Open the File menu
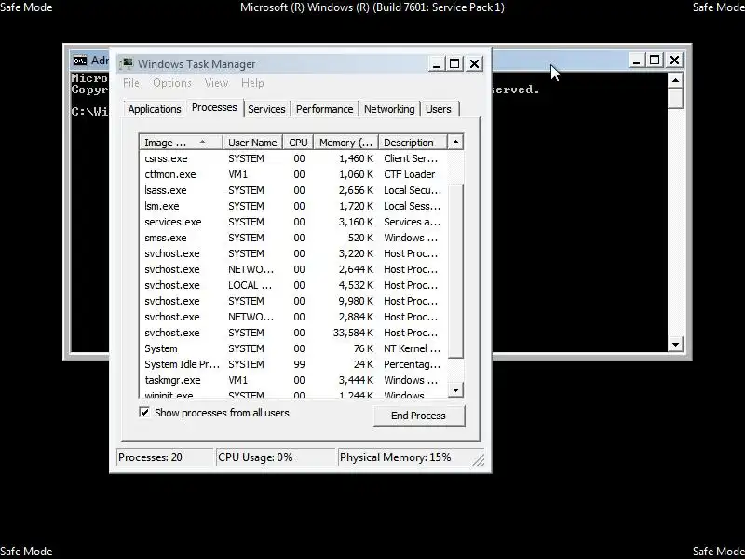Screen dimensions: 745x559 [131, 83]
